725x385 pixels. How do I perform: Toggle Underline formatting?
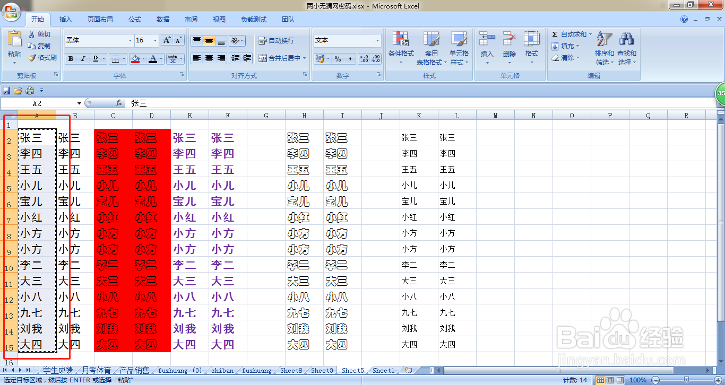(x=96, y=59)
